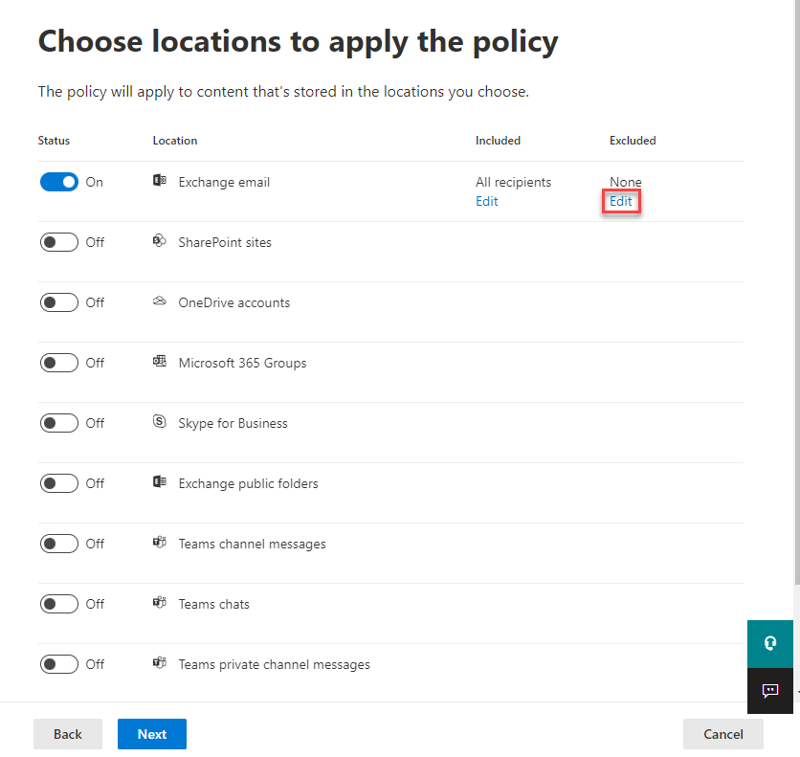Click the 'Teams private channel messages' label
The width and height of the screenshot is (800, 757).
(x=274, y=664)
